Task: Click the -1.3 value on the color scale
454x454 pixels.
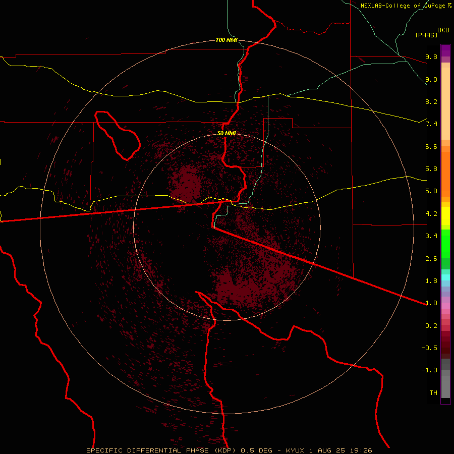Action: pyautogui.click(x=429, y=370)
